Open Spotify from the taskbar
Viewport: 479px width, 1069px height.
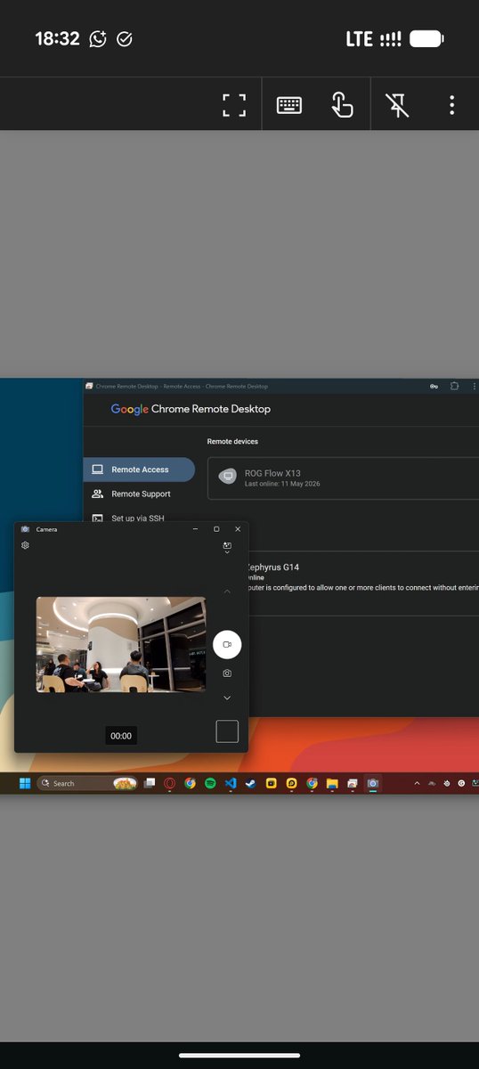pyautogui.click(x=210, y=783)
